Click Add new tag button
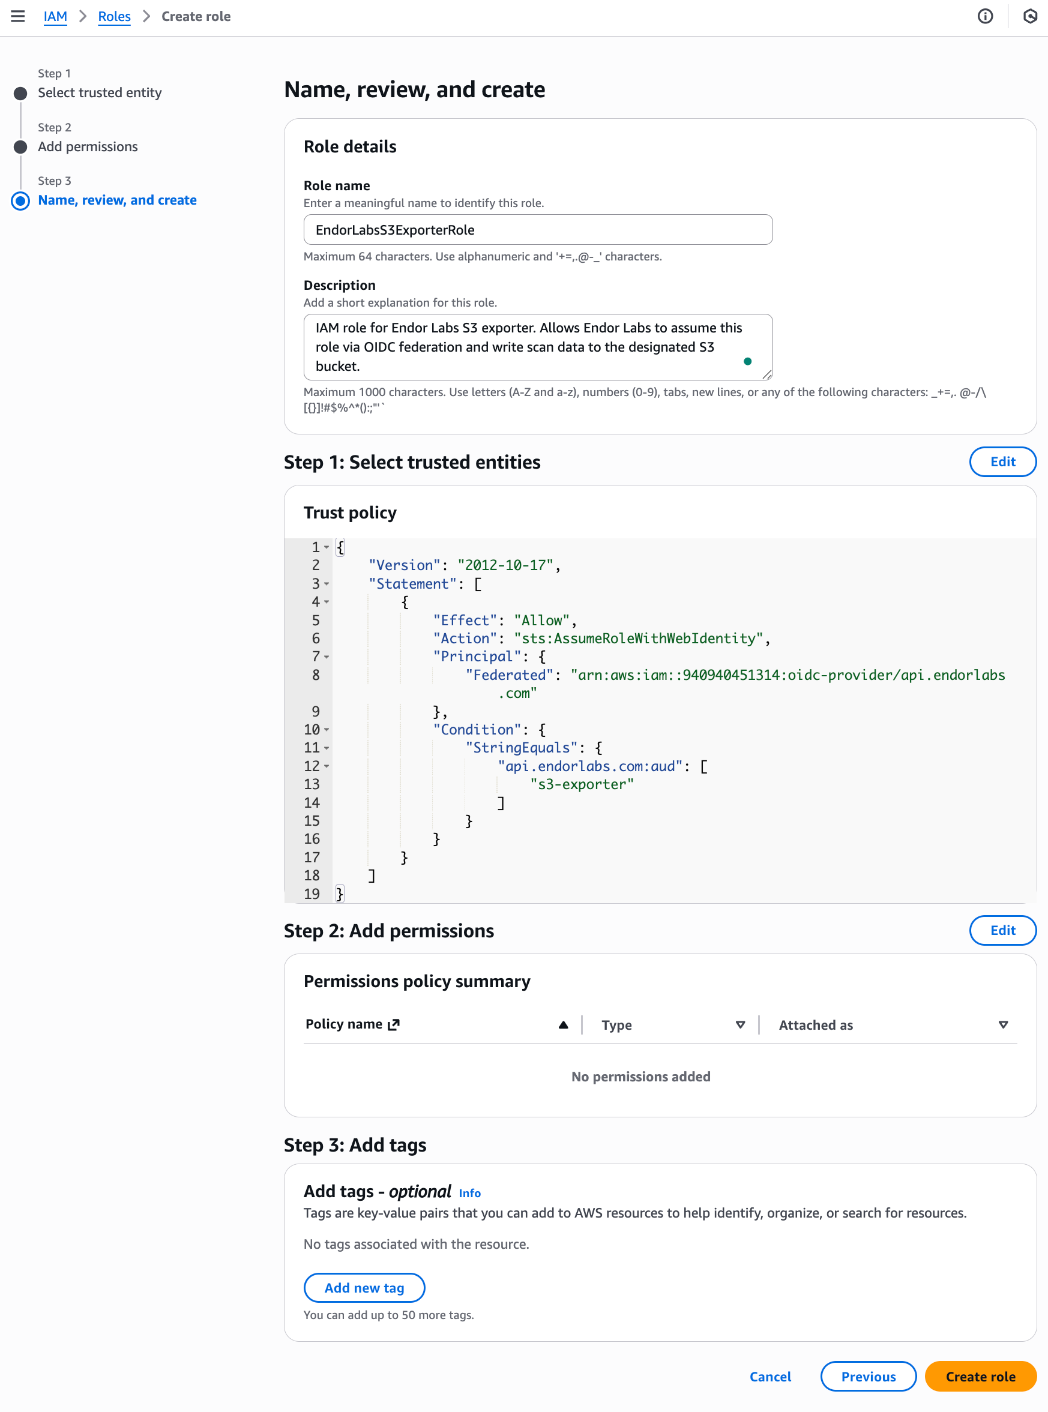The width and height of the screenshot is (1048, 1412). coord(364,1288)
